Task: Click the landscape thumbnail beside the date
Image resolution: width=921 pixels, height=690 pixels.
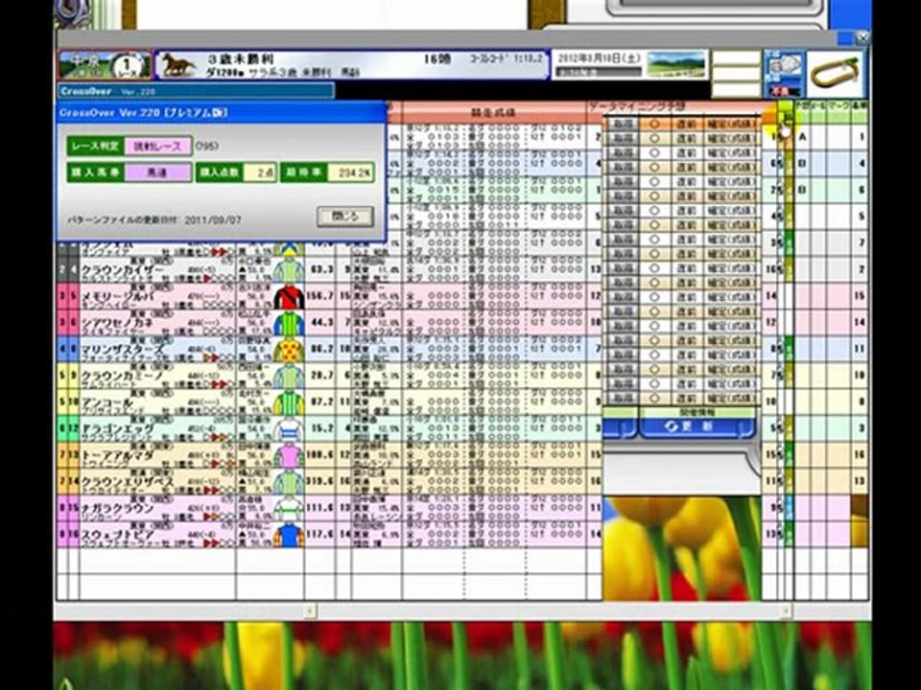Action: (x=676, y=64)
